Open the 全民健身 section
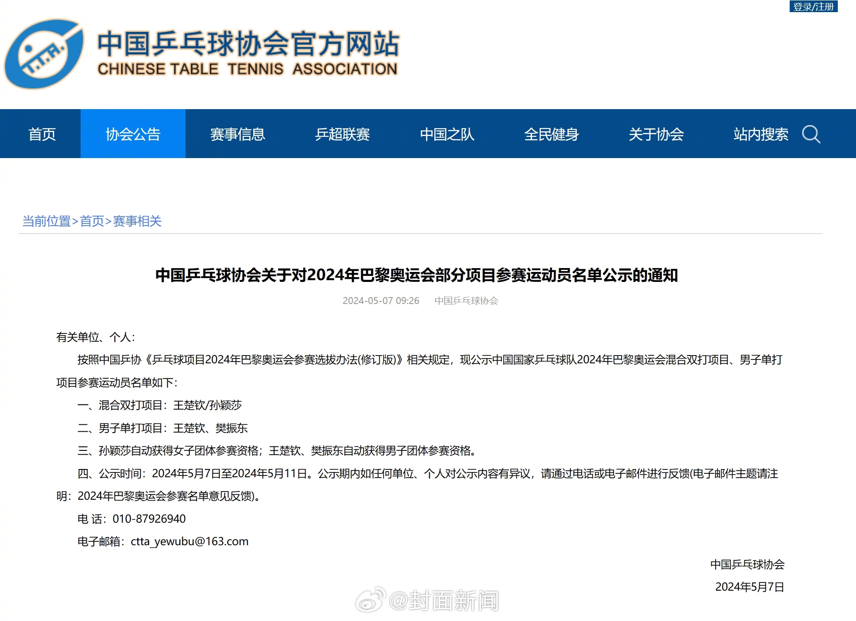The image size is (856, 621). (552, 134)
